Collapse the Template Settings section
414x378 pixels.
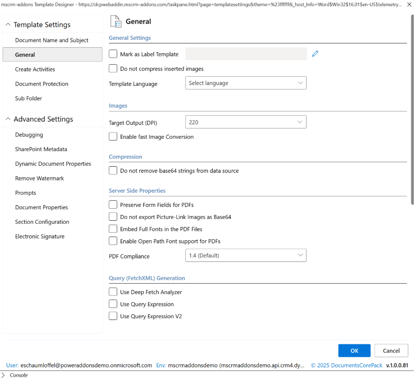tap(8, 25)
